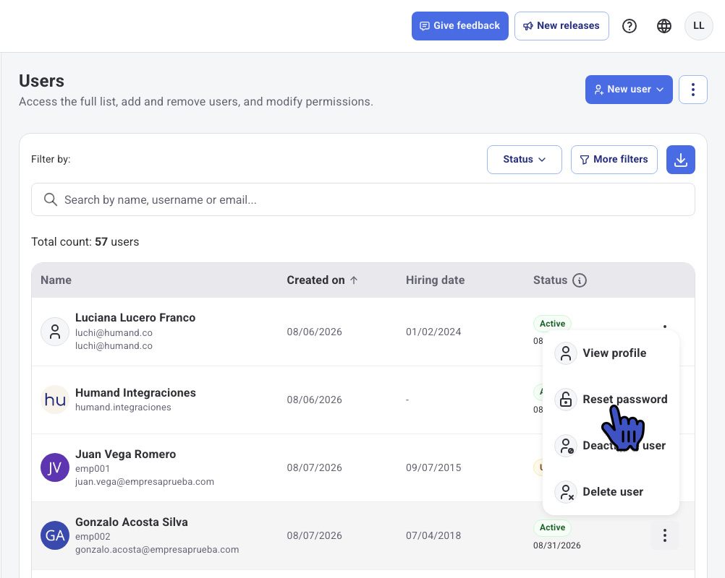Click the Status column info icon
The height and width of the screenshot is (578, 725).
580,280
